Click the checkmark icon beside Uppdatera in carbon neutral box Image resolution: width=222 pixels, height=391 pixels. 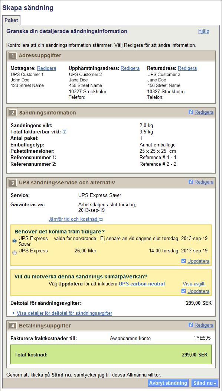click(x=183, y=291)
